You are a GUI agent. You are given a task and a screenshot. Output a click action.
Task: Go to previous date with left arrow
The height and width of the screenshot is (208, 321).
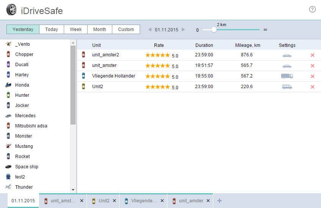pos(149,29)
